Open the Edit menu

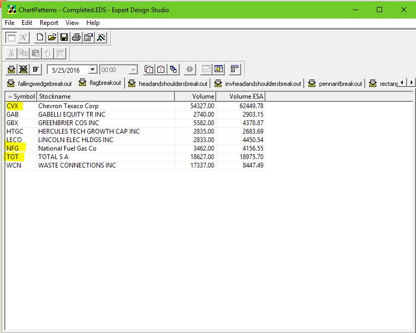pos(27,23)
